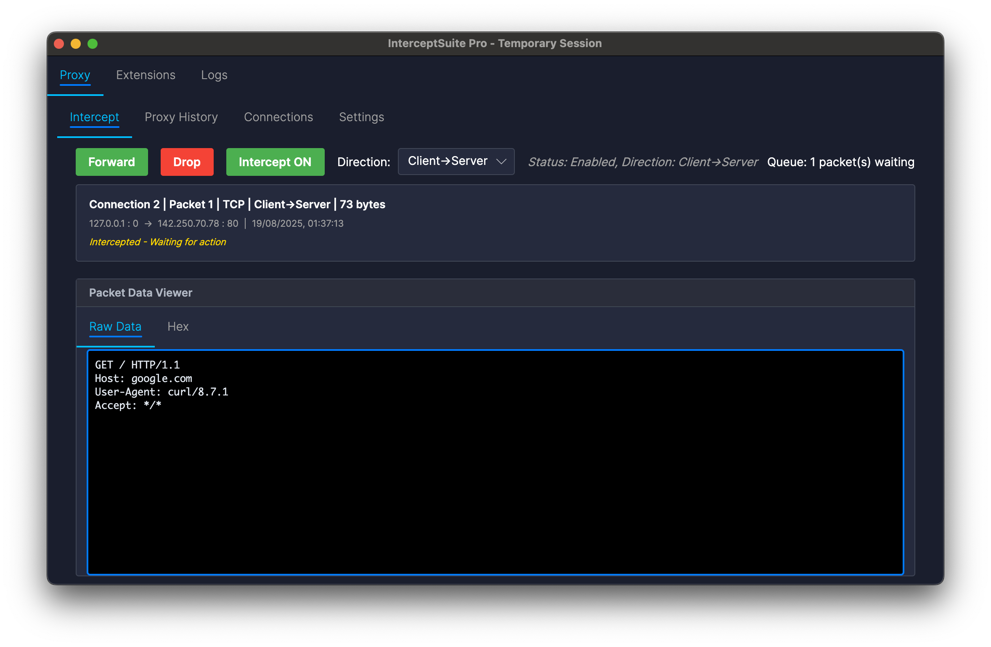Viewport: 991px width, 647px height.
Task: View the Connections list
Action: point(278,117)
